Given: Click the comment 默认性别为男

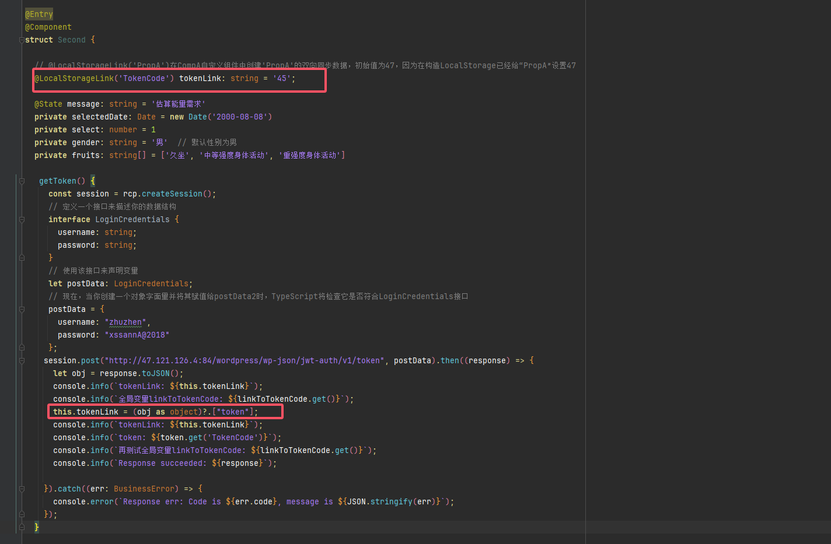Looking at the screenshot, I should [x=207, y=142].
